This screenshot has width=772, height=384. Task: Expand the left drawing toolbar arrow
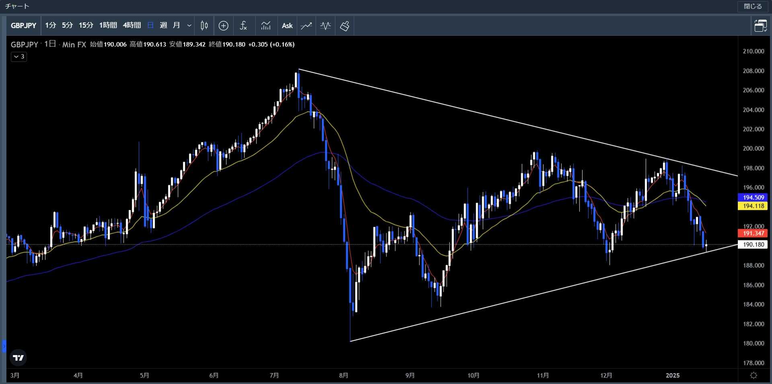(4, 346)
